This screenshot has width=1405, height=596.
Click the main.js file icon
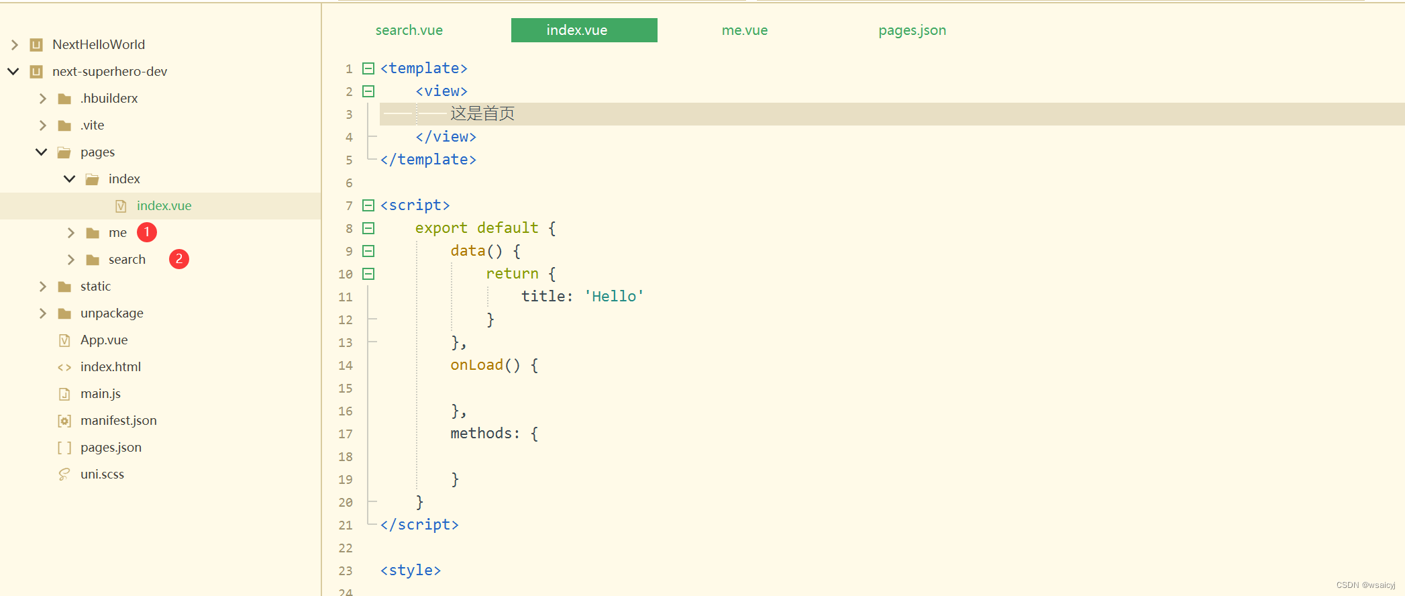64,394
